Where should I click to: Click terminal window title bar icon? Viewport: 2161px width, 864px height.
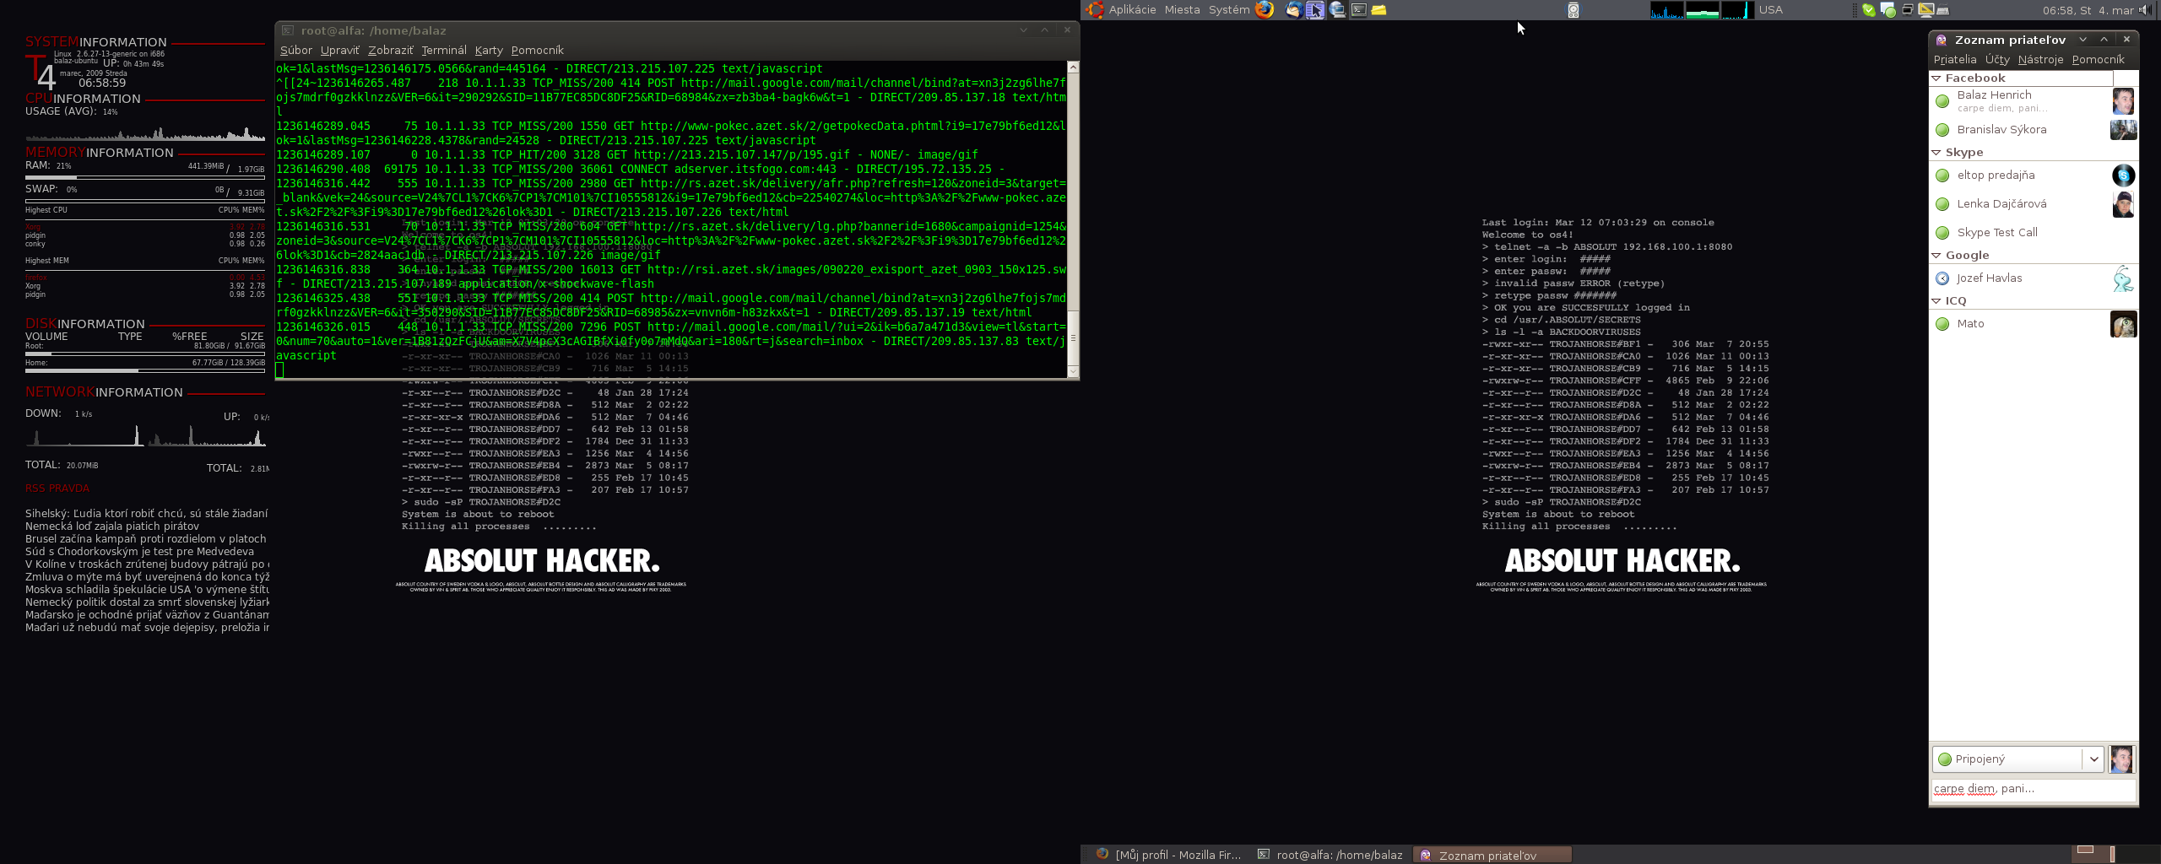click(287, 30)
